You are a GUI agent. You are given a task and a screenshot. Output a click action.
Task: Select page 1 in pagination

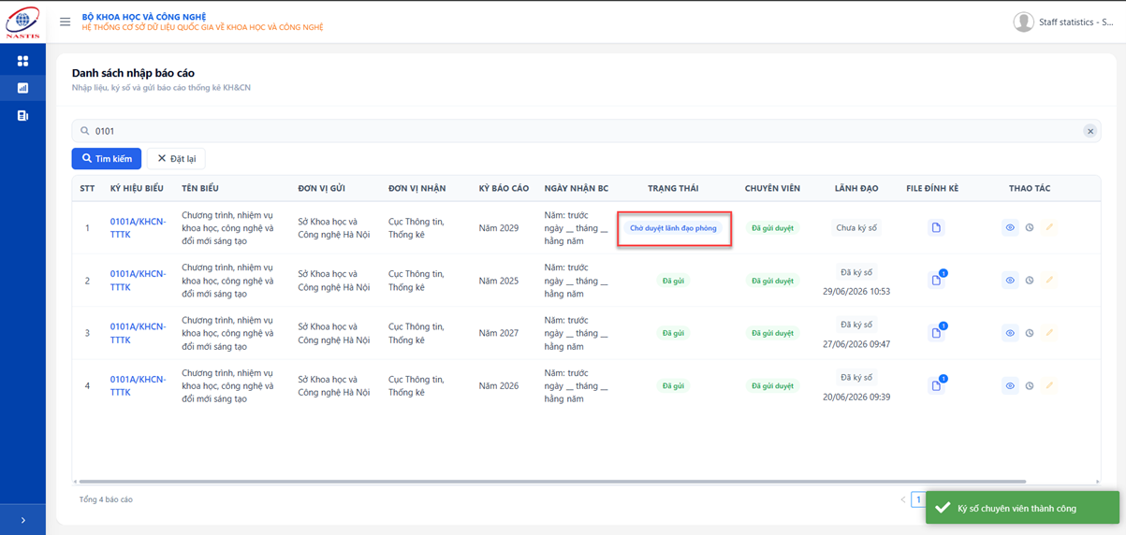[x=919, y=499]
